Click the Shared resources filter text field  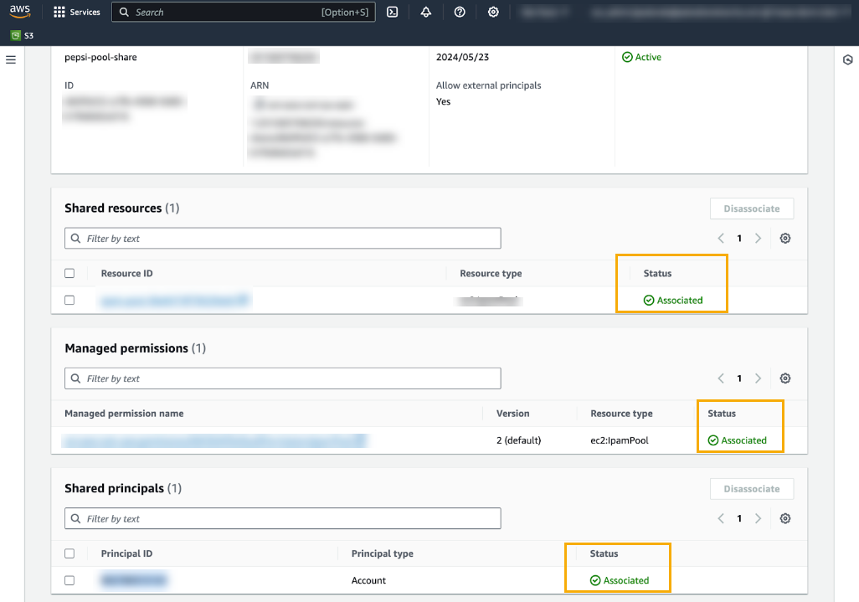point(283,239)
